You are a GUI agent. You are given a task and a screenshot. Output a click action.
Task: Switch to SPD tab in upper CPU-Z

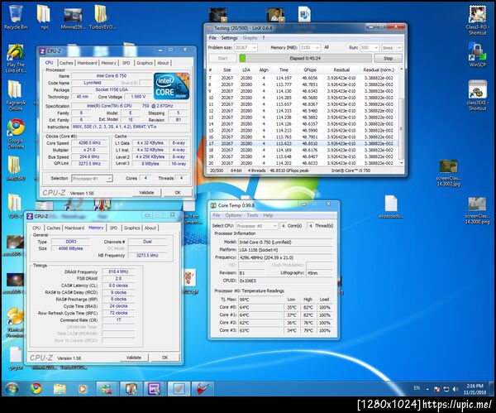[x=126, y=63]
